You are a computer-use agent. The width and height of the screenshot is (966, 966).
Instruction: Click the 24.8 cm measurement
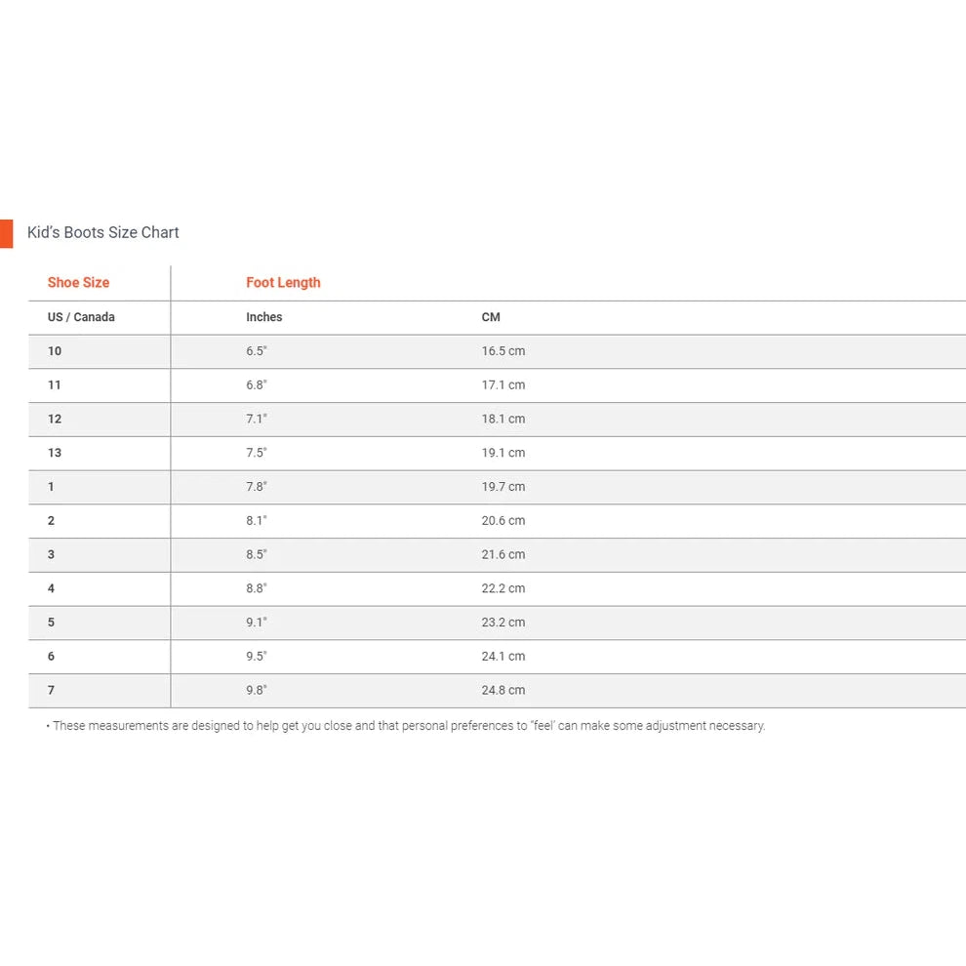click(x=503, y=690)
